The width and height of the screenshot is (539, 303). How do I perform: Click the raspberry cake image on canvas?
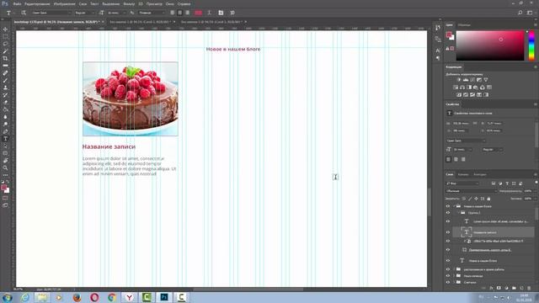tap(131, 99)
